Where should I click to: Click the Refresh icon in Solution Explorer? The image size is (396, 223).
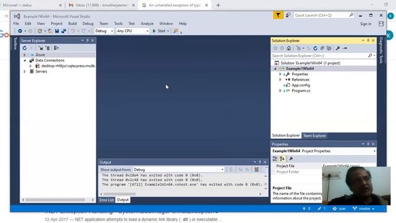[315, 48]
